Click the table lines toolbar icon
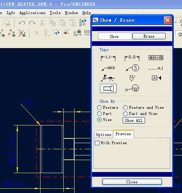The width and height of the screenshot is (182, 193). pos(87,33)
